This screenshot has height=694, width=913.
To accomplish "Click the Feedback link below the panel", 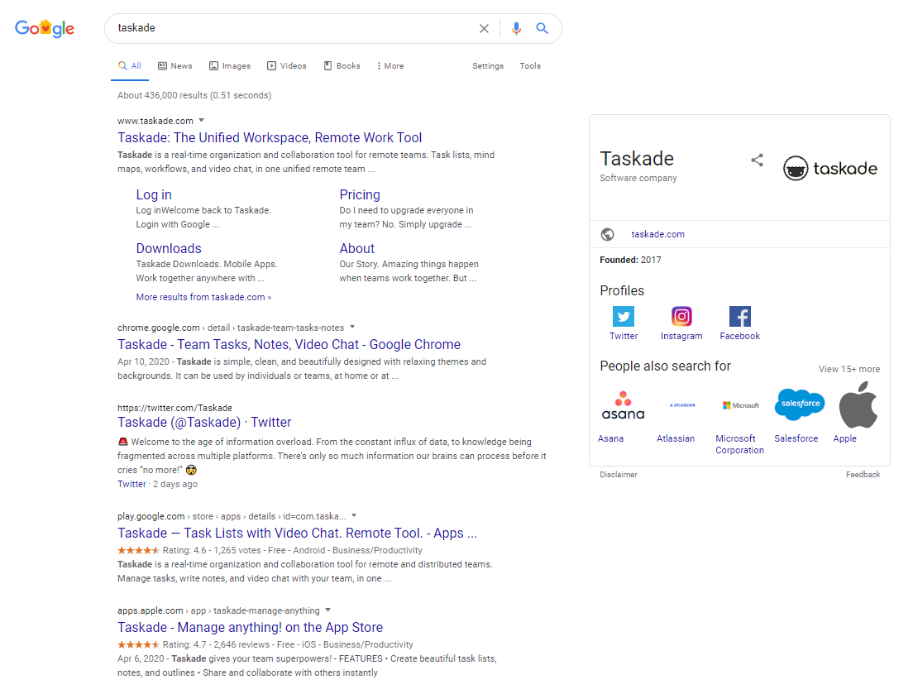I will [x=863, y=475].
